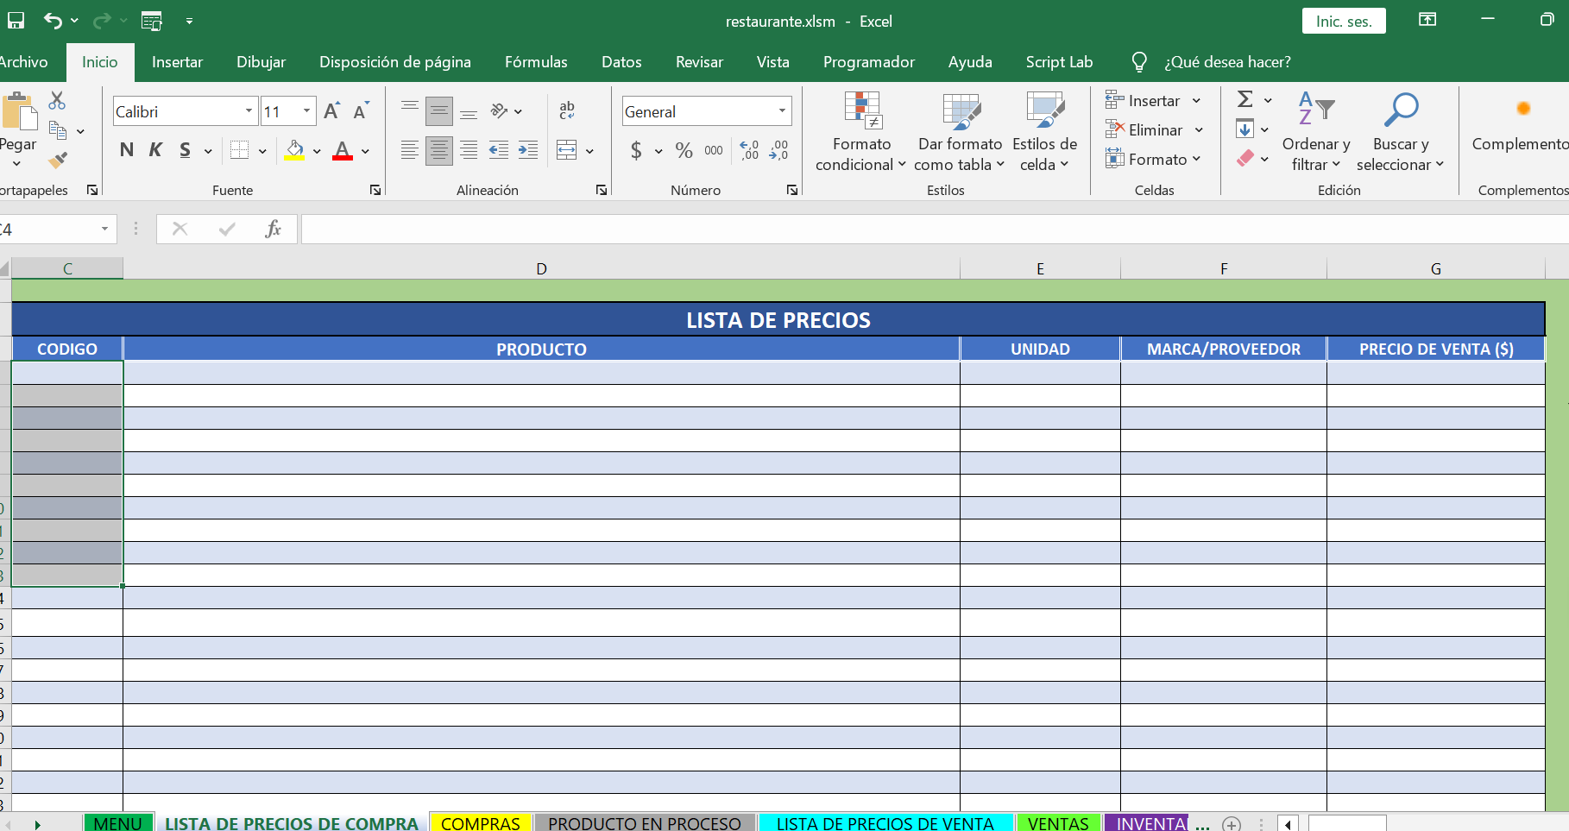The width and height of the screenshot is (1569, 831).
Task: Click the percent style icon
Action: (684, 150)
